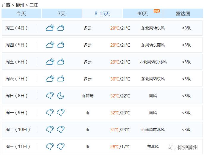The width and height of the screenshot is (204, 156).
Task: Click temperature 30℃/21℃
Action: click(120, 79)
